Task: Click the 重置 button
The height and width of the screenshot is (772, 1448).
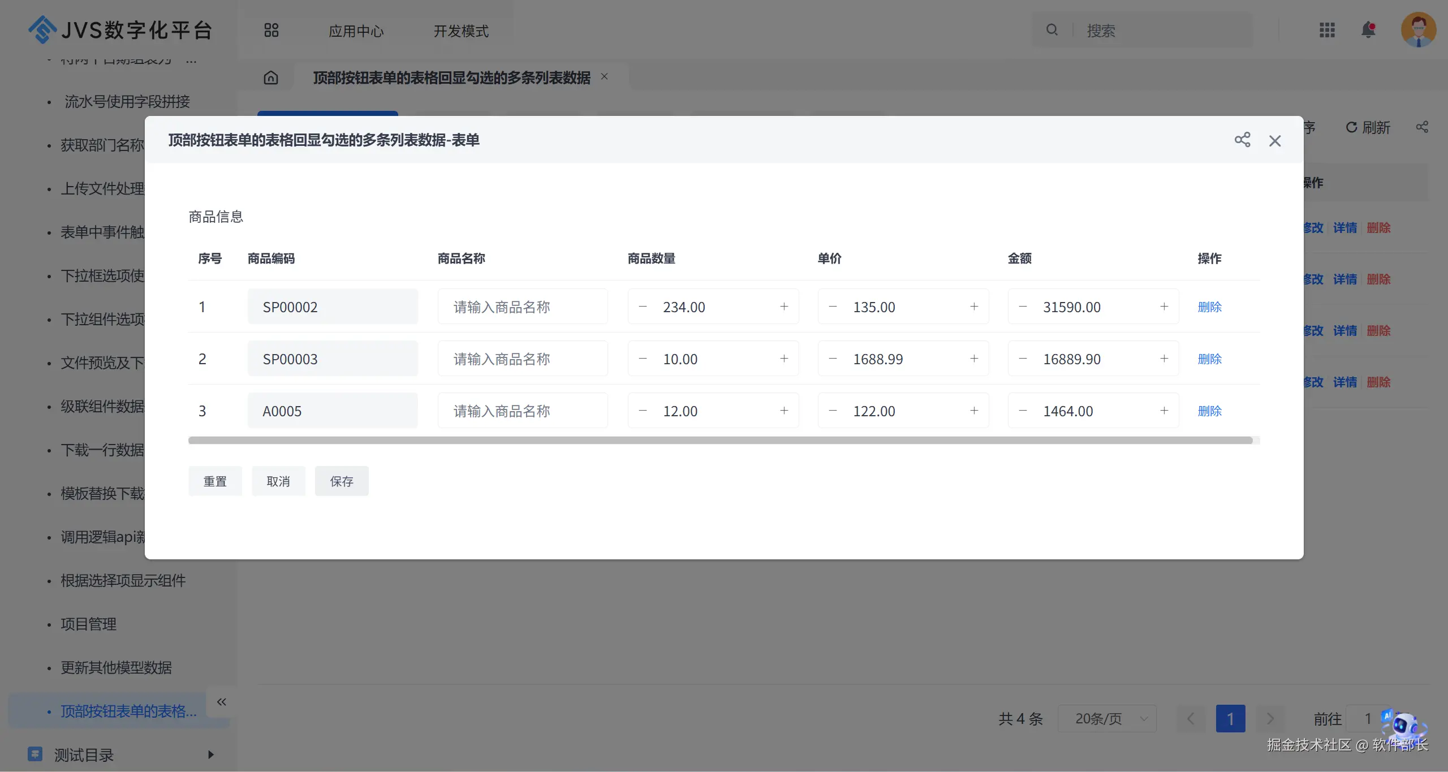Action: tap(215, 481)
